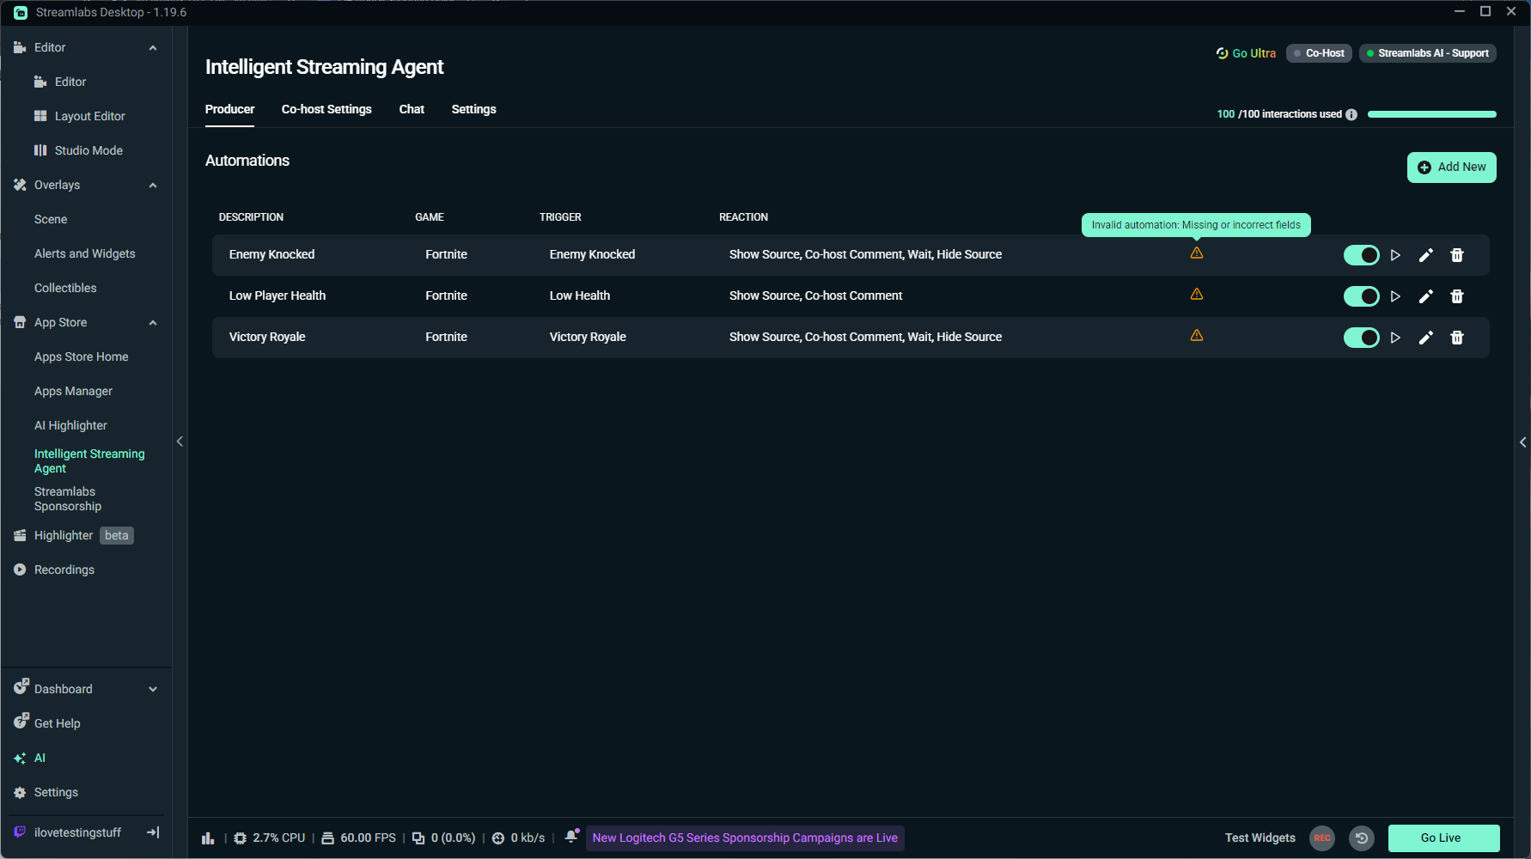The image size is (1531, 859).
Task: Start recording with REC button
Action: [1321, 838]
